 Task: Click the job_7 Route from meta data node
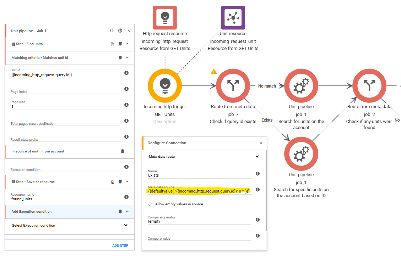click(233, 86)
